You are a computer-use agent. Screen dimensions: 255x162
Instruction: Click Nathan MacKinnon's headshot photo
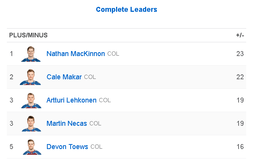[x=31, y=54]
